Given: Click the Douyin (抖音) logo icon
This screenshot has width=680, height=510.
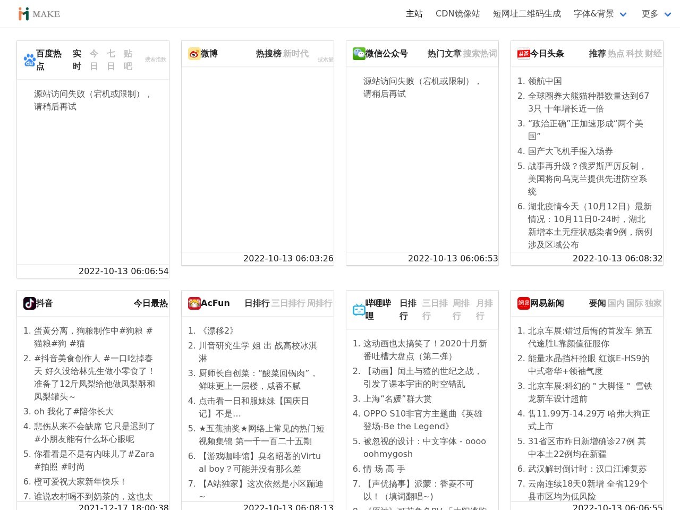Looking at the screenshot, I should coord(30,303).
